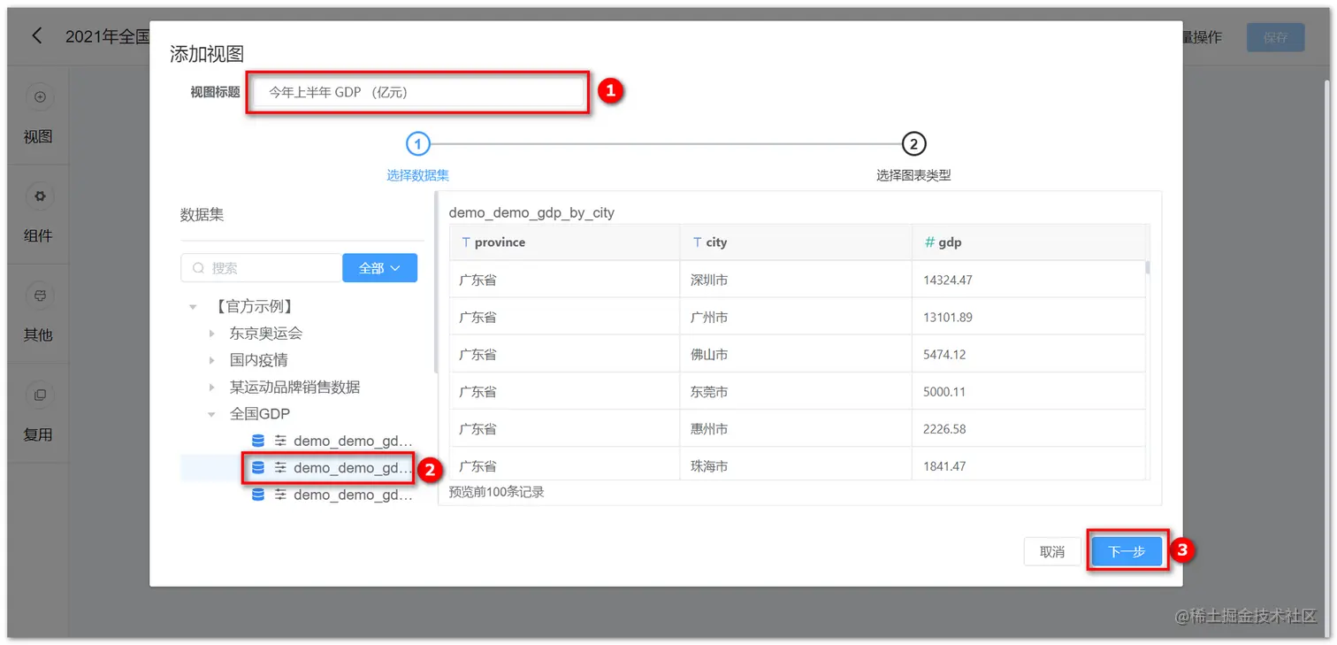Viewport: 1337px width, 645px height.
Task: Click the 选择数据集 step label
Action: 417,175
